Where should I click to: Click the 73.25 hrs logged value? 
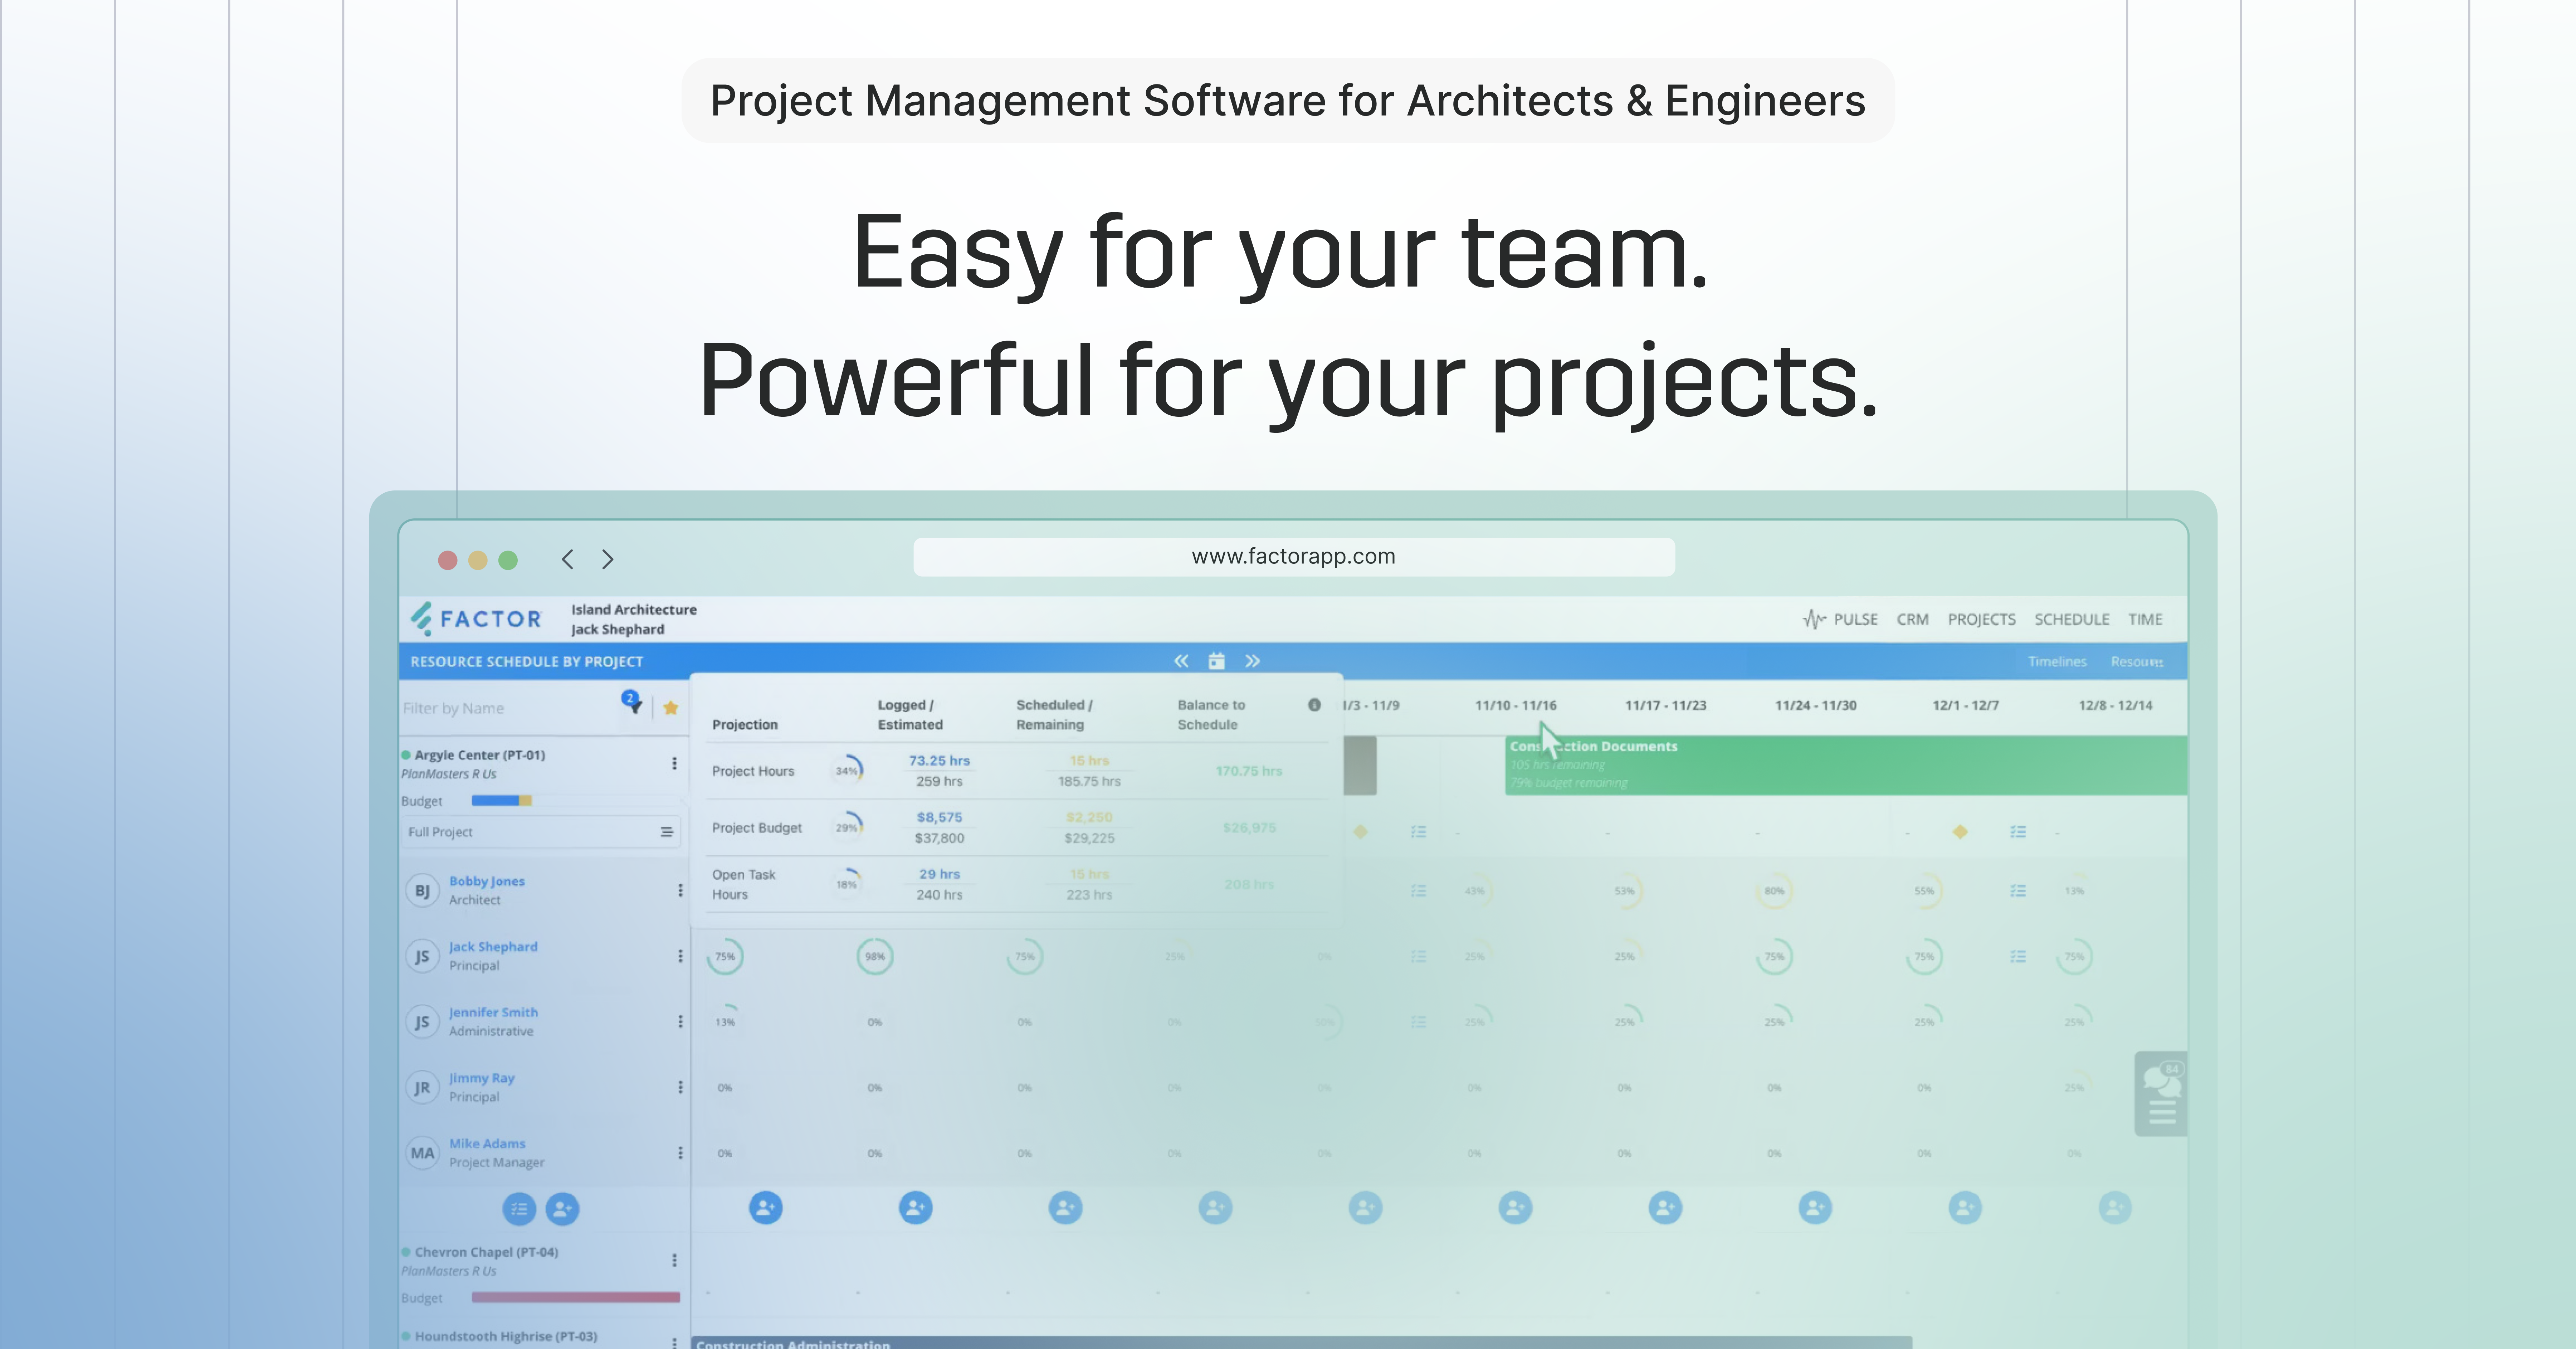click(x=939, y=760)
